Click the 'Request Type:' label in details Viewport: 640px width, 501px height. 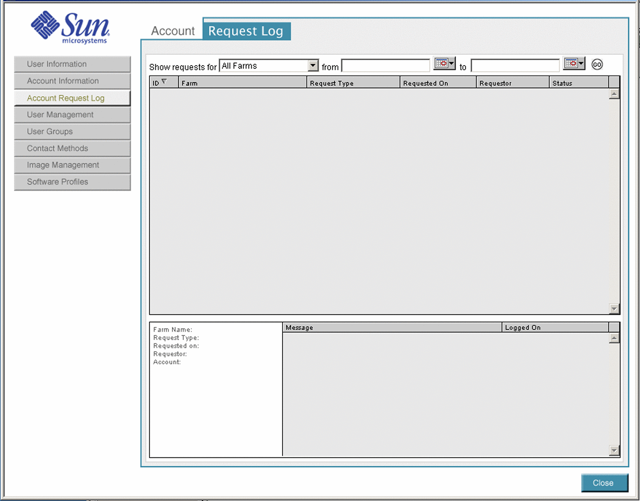[176, 338]
